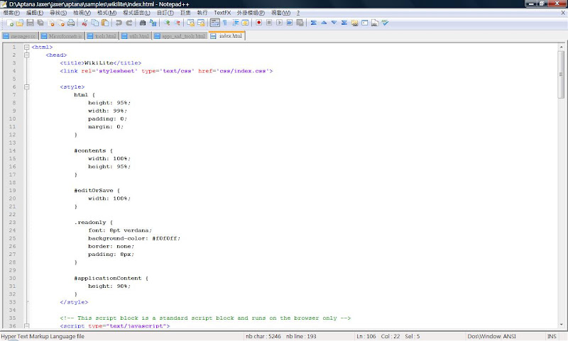Viewport: 568px width, 341px height.
Task: Collapse the <html> fold marker on line 1
Action: [x=26, y=47]
